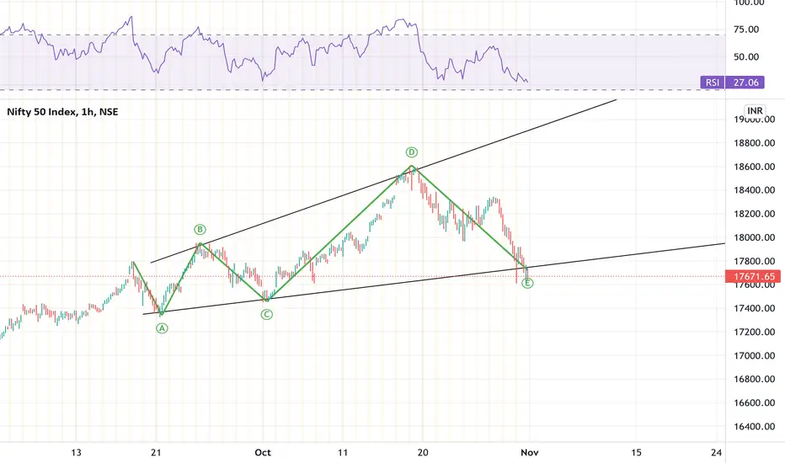Viewport: 785px width, 463px height.
Task: Click the INR currency label
Action: [x=755, y=110]
